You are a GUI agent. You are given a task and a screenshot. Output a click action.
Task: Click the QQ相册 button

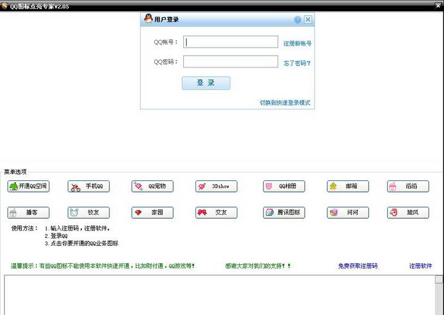click(x=284, y=187)
